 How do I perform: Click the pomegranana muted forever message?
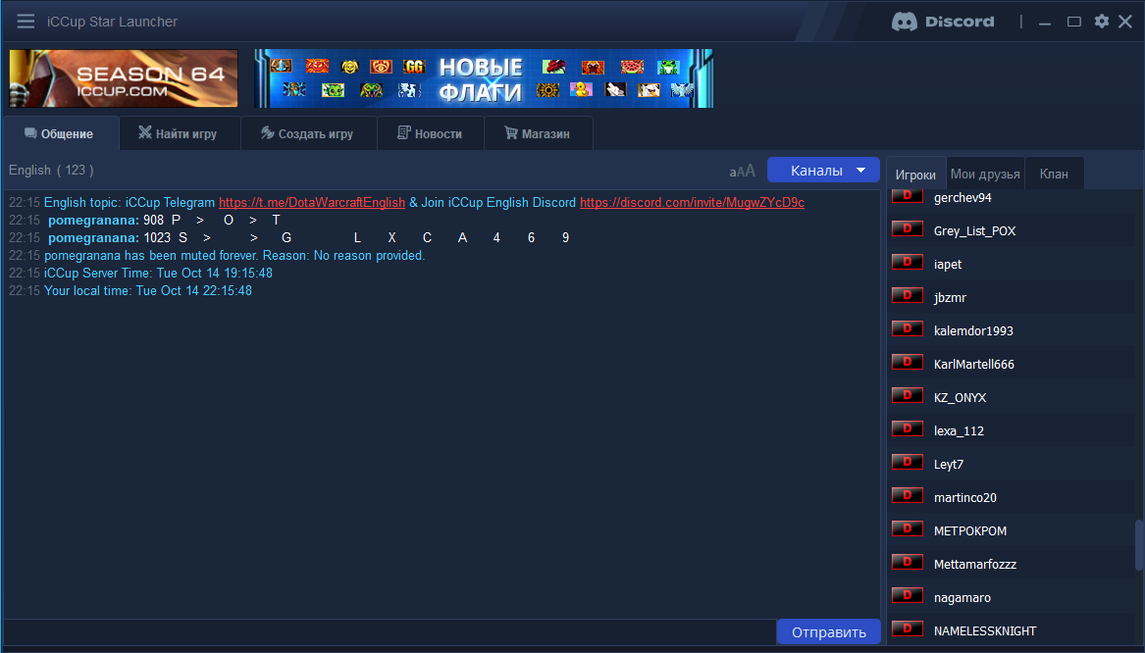click(234, 255)
